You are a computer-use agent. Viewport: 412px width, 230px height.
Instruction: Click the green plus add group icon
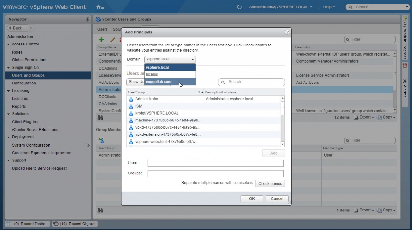[x=101, y=40]
